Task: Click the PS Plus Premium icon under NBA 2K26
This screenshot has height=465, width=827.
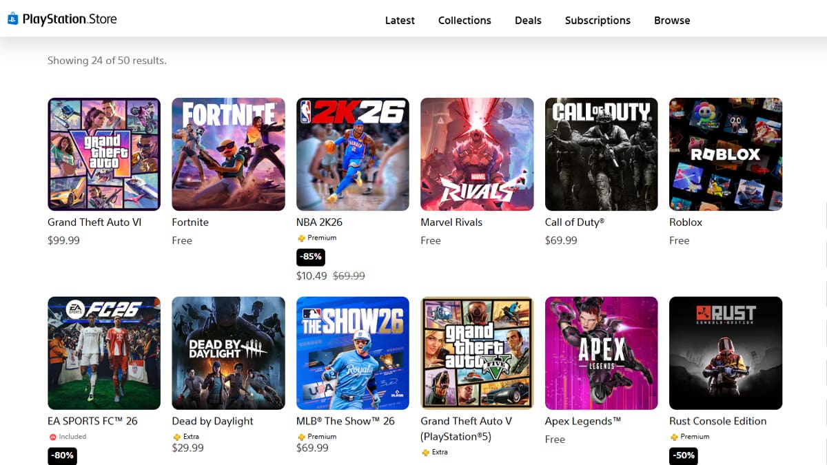Action: [x=301, y=238]
